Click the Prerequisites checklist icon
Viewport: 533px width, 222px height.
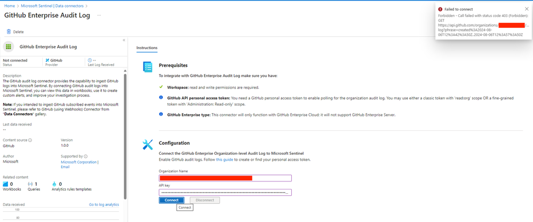[x=148, y=67]
